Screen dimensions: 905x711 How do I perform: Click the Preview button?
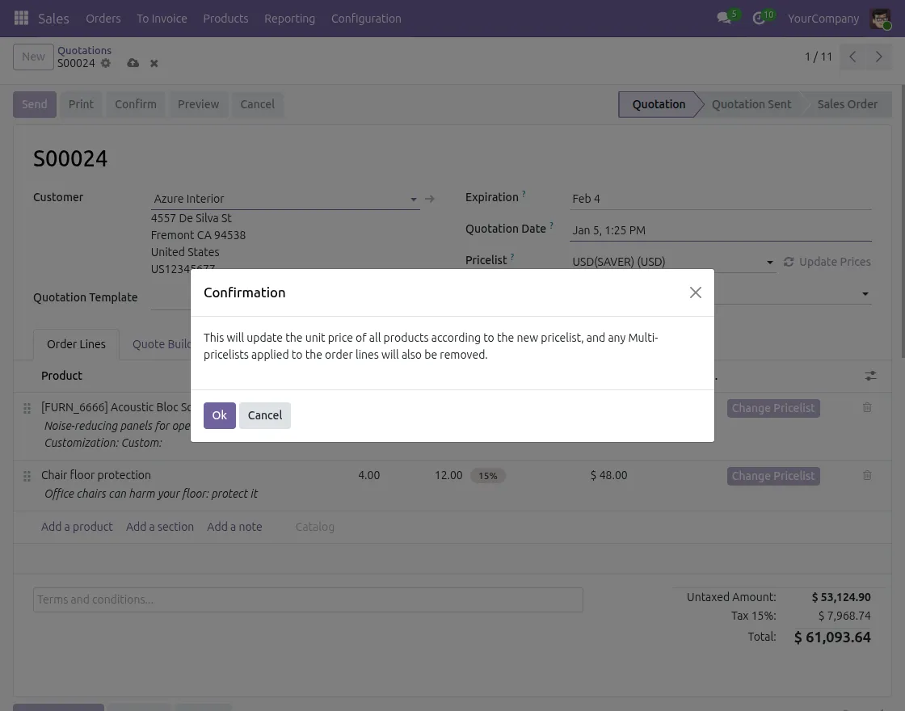[x=199, y=104]
